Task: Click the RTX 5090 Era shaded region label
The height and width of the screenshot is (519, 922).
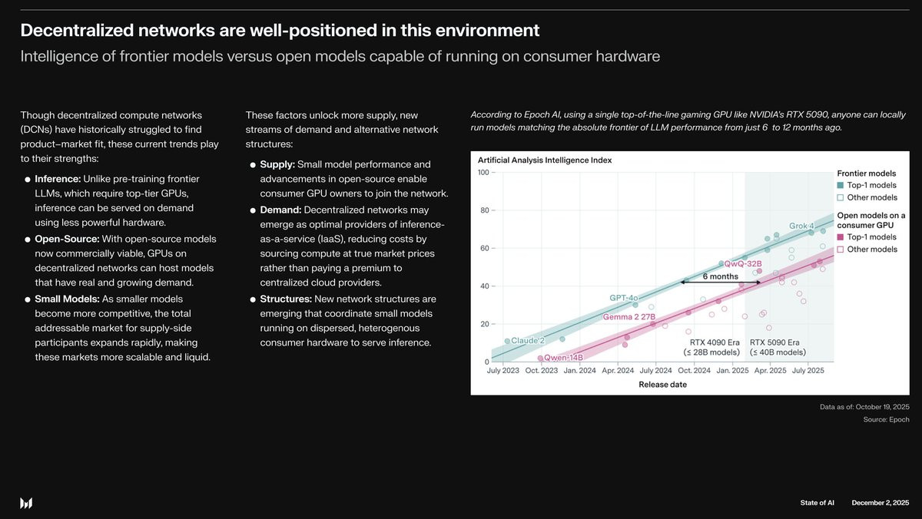Action: [x=774, y=342]
